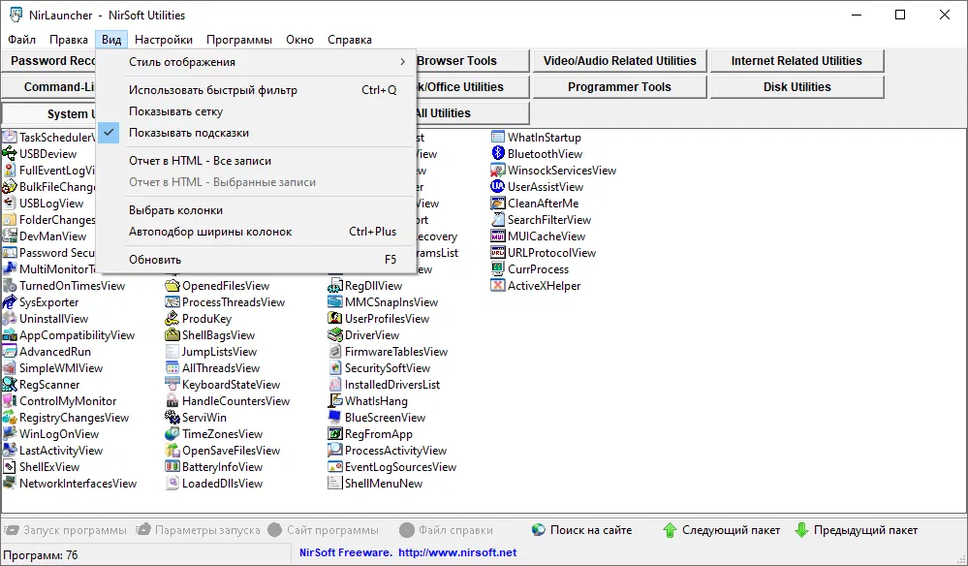Screen dimensions: 968x566
Task: Click 'Следующий пакет' button
Action: (722, 530)
